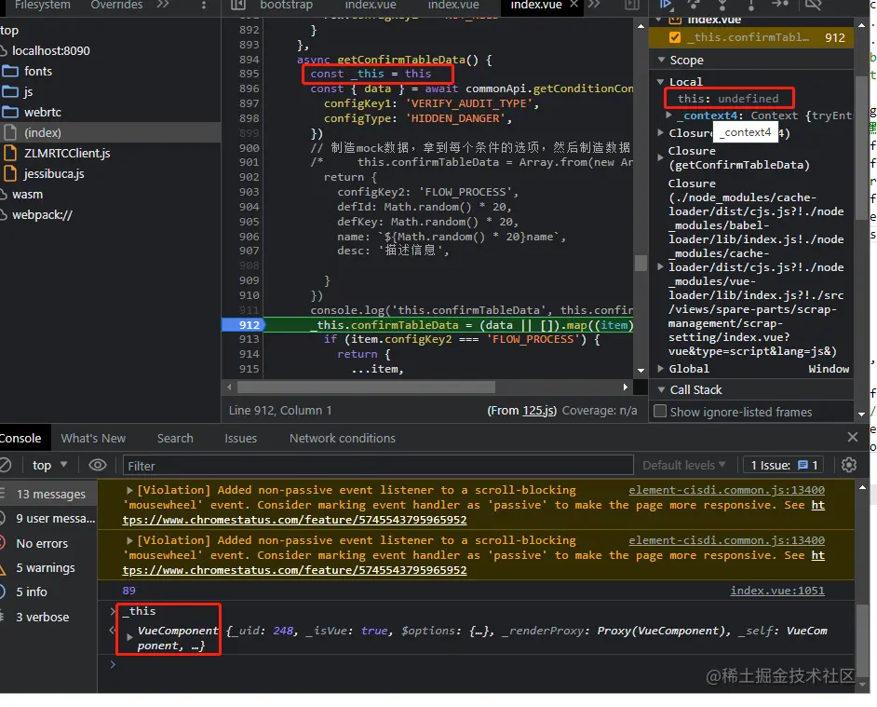Collapse the Local scope group

[x=660, y=82]
